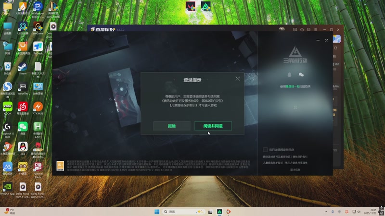Viewport: 385px width, 216px height.
Task: Close the Delta Force launcher window
Action: coord(327,40)
